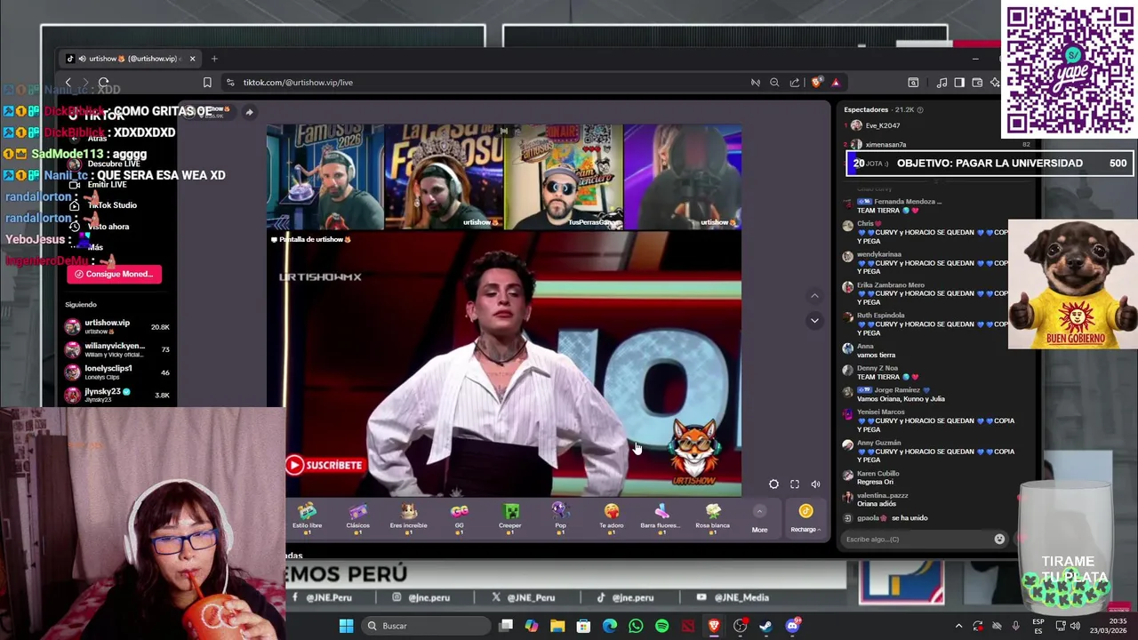The height and width of the screenshot is (640, 1138).
Task: Click share page icon in address bar
Action: coord(795,83)
